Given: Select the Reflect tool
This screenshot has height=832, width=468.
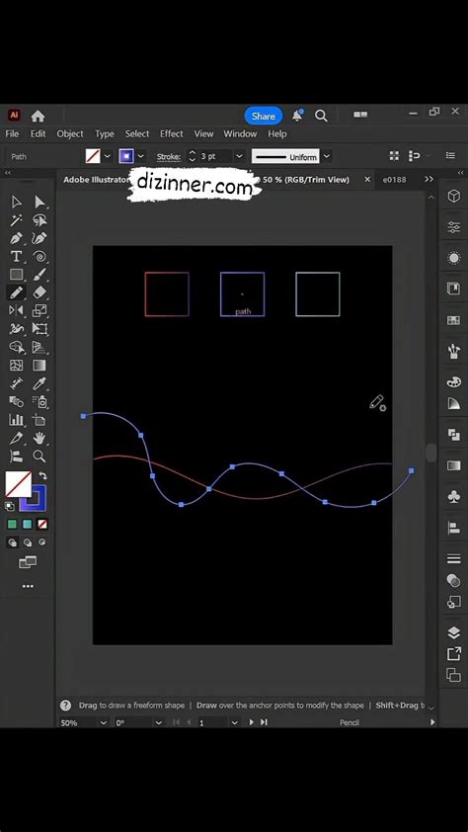Looking at the screenshot, I should point(17,310).
